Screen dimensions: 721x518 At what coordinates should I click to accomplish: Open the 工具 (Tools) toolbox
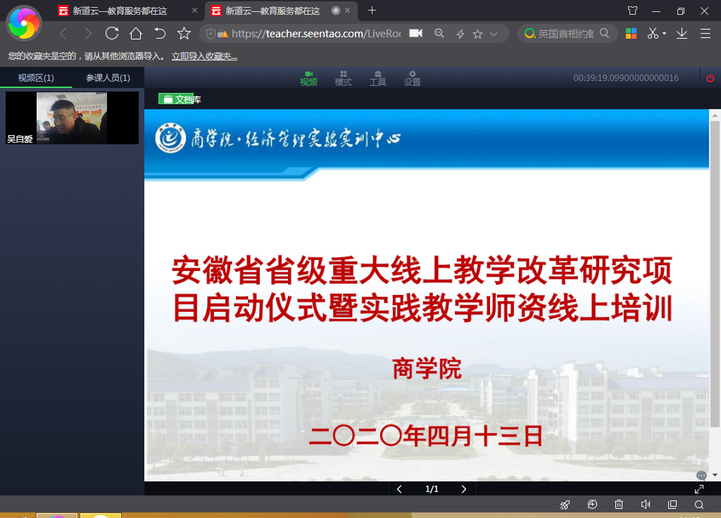click(377, 78)
